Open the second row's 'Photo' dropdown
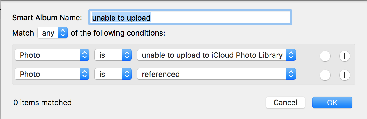 (x=52, y=74)
